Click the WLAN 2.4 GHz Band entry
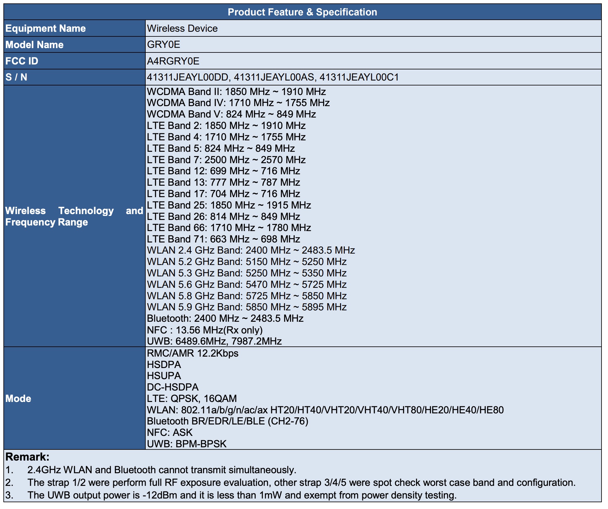Screen dimensions: 608x509 pos(251,250)
